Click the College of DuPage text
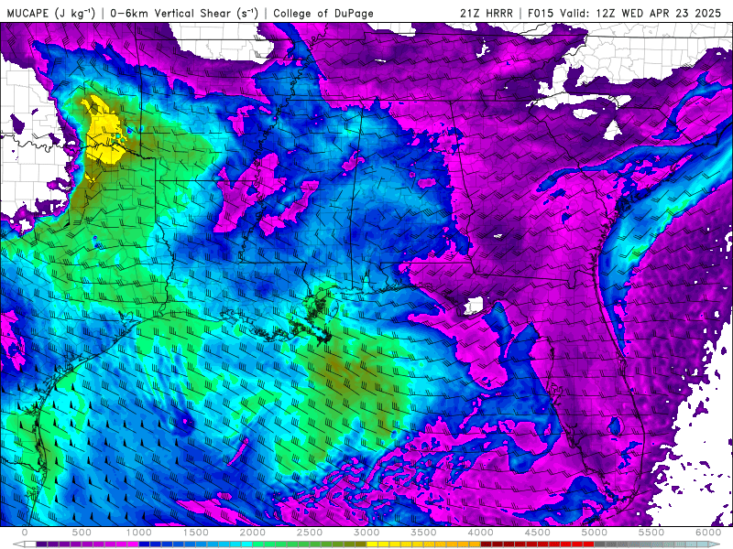Screen dimensions: 733x549 point(323,13)
